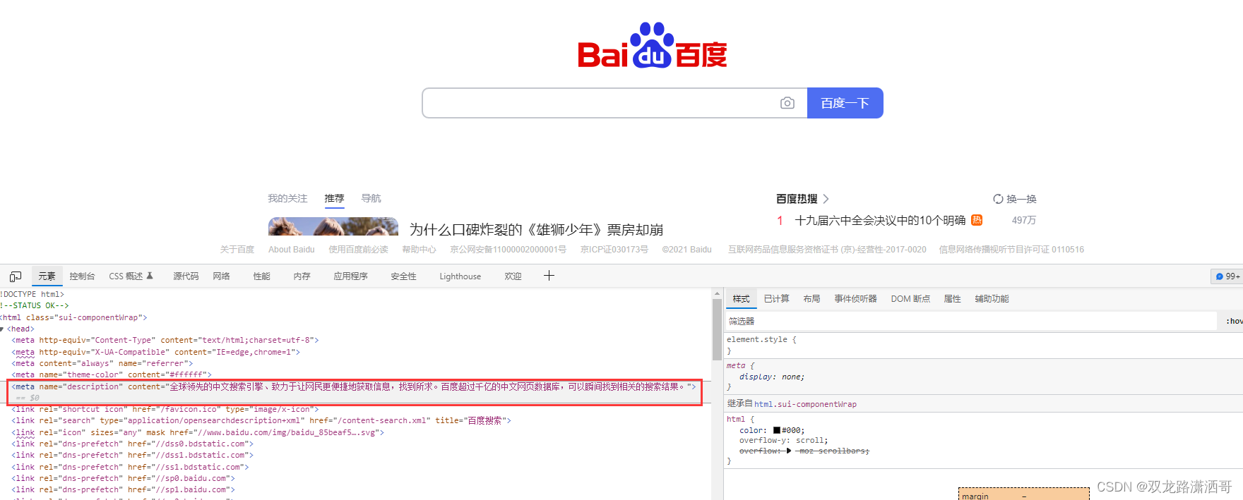This screenshot has width=1243, height=500.
Task: Click the 百度一下 search button
Action: coord(845,103)
